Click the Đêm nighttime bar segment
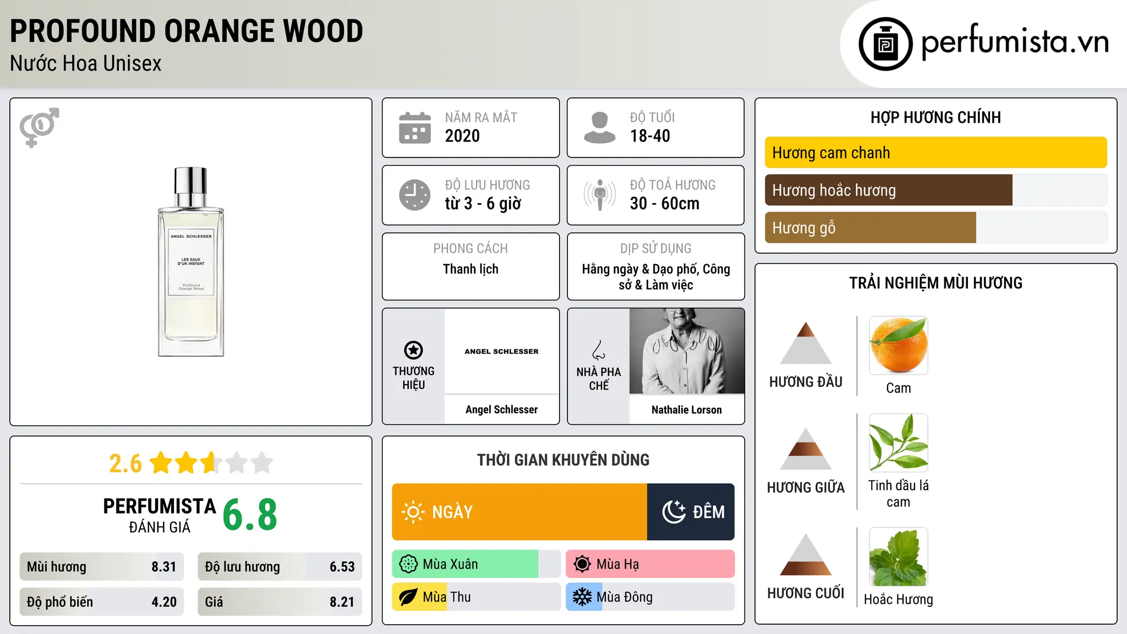The image size is (1127, 634). pos(691,512)
